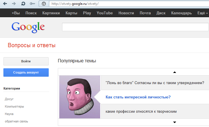This screenshot has height=127, width=209.
Task: Open the Вопросы и ответы heading link
Action: [31, 45]
